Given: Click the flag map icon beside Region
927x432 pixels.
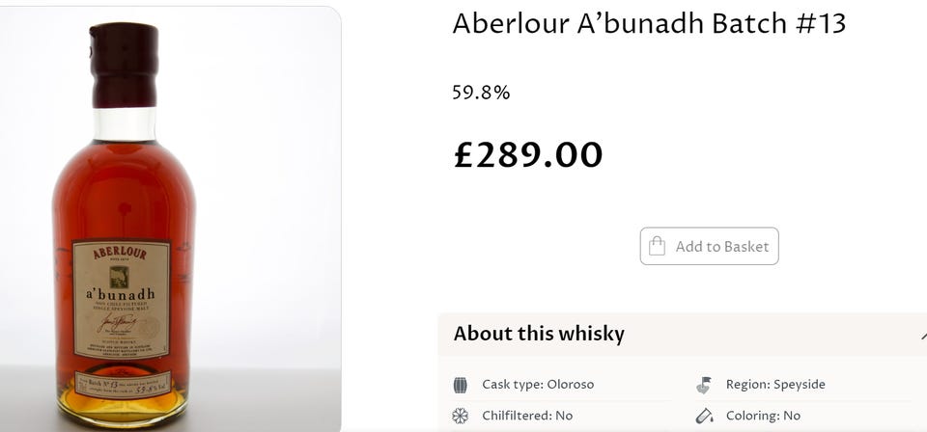Looking at the screenshot, I should (704, 385).
